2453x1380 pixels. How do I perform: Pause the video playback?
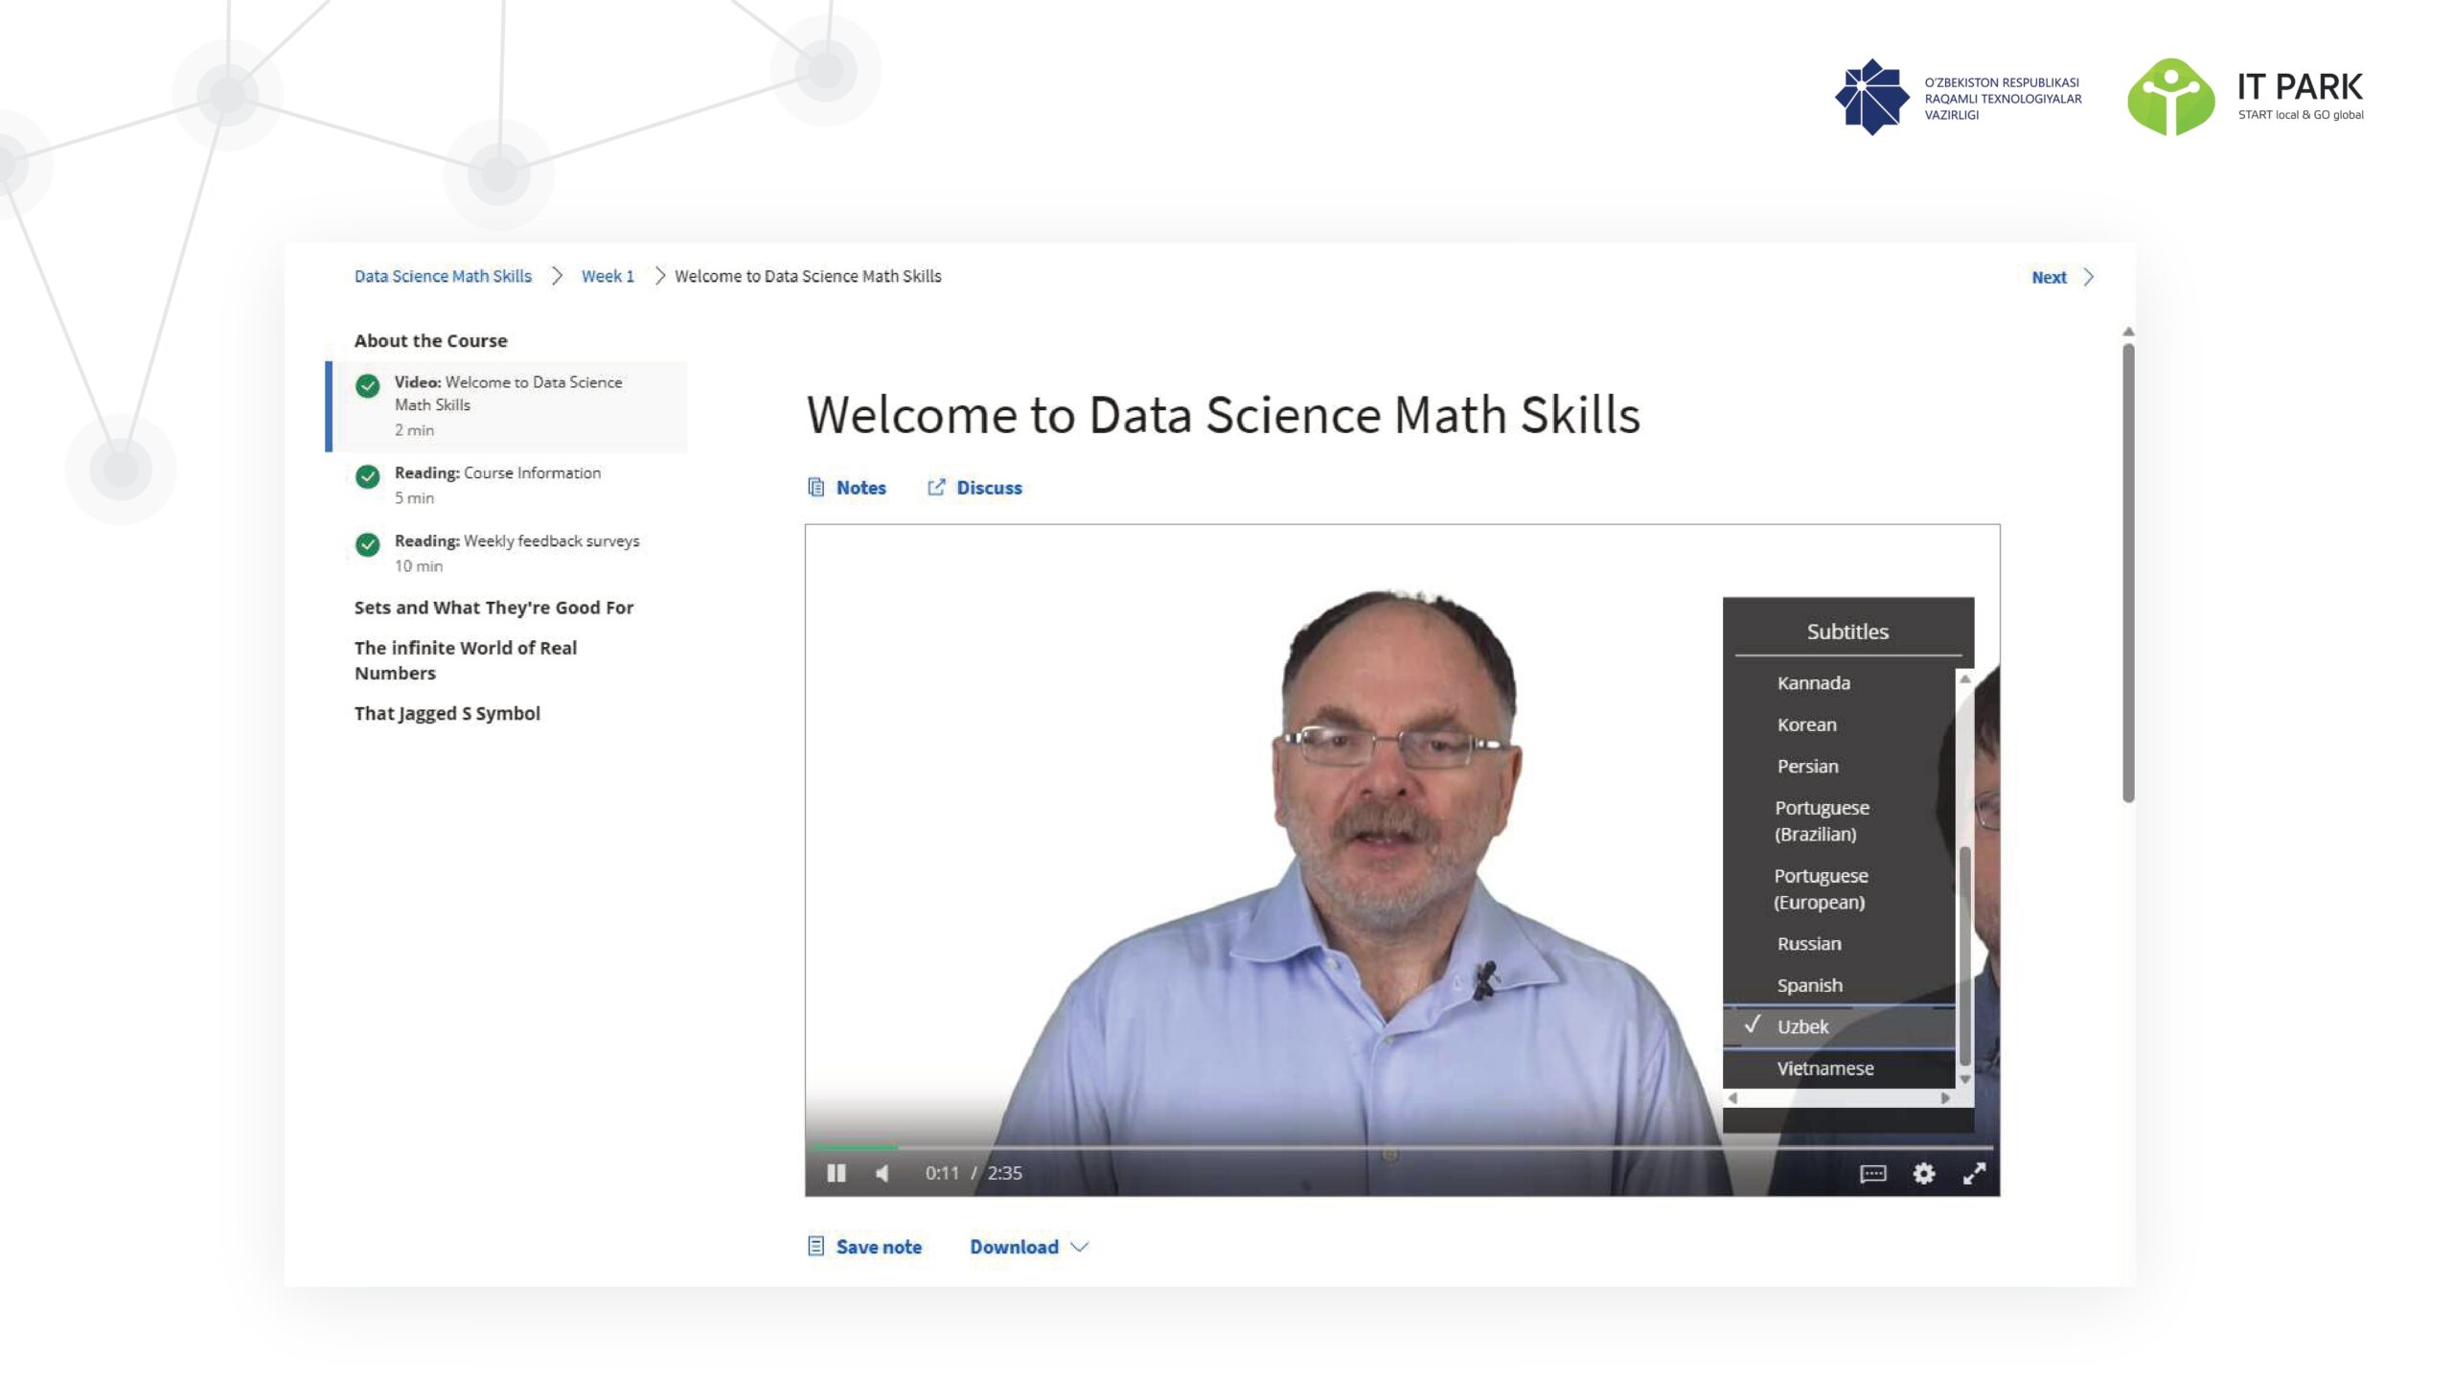pos(836,1173)
